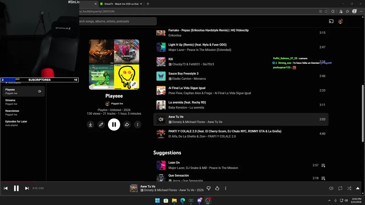The height and width of the screenshot is (205, 365).
Task: Open the browser profile icon
Action: coord(354,11)
